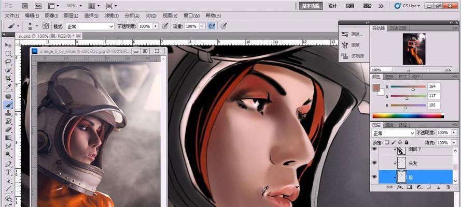Open the 文件(F) menu
The image size is (461, 207).
click(x=12, y=16)
